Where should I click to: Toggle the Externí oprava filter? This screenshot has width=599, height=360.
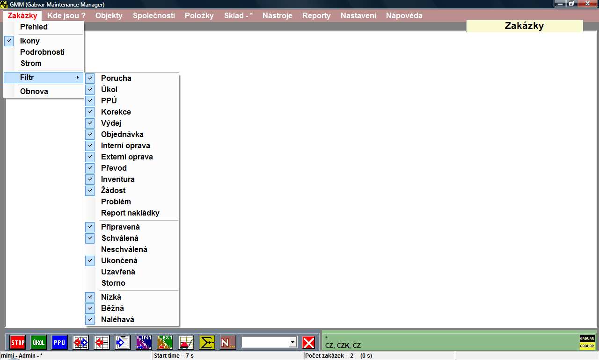pyautogui.click(x=132, y=157)
